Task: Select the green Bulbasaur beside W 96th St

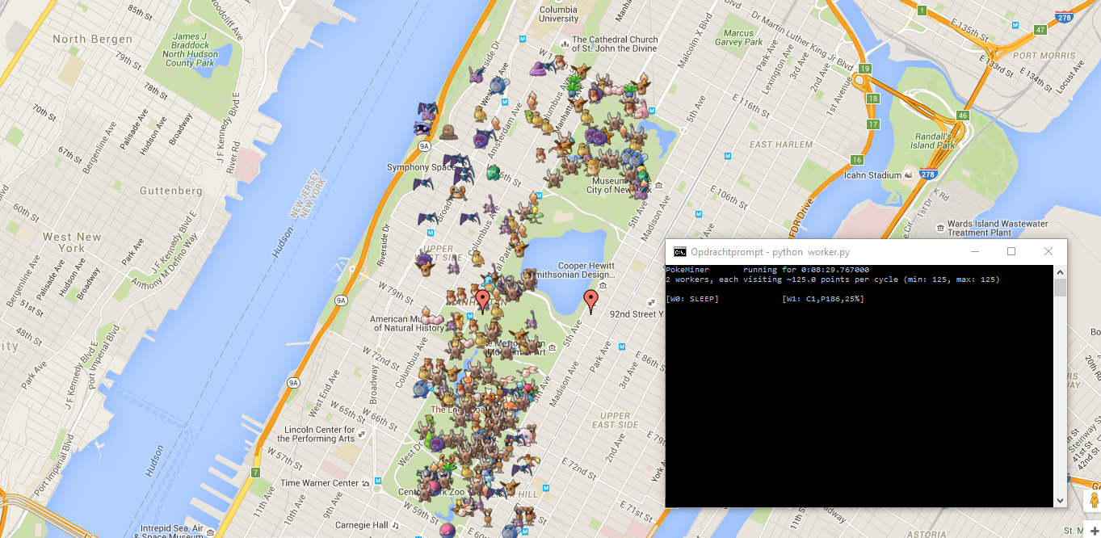Action: (x=493, y=172)
